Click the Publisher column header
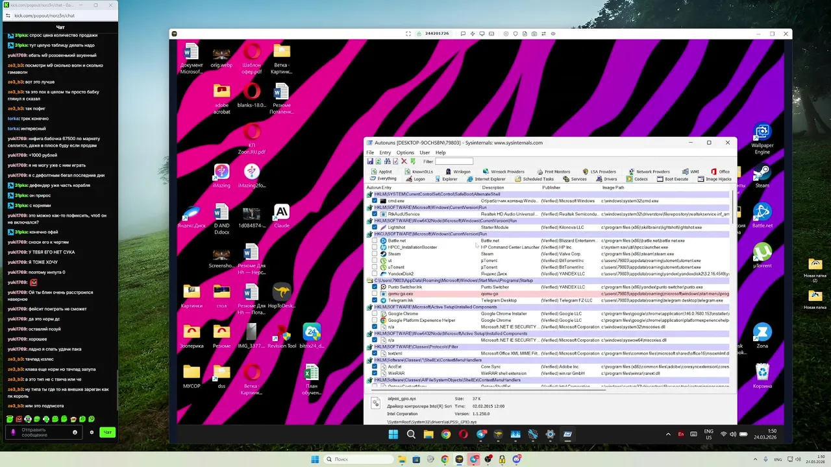Screen dimensions: 831x467 click(x=551, y=187)
